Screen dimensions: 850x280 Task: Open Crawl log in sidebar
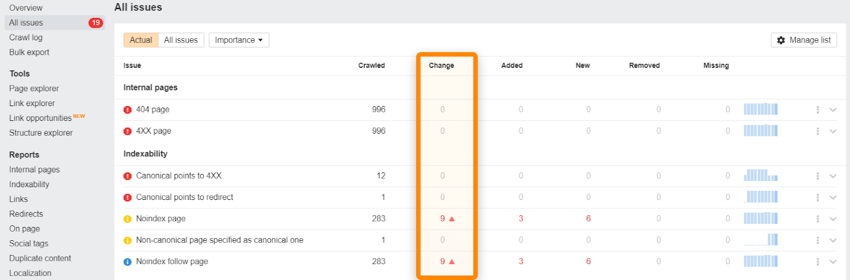click(x=25, y=38)
